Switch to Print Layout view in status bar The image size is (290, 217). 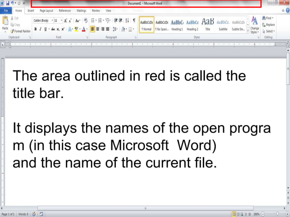[x=234, y=214]
